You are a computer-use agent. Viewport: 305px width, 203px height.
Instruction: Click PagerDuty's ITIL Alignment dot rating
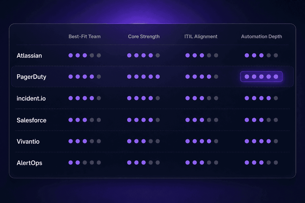(202, 77)
